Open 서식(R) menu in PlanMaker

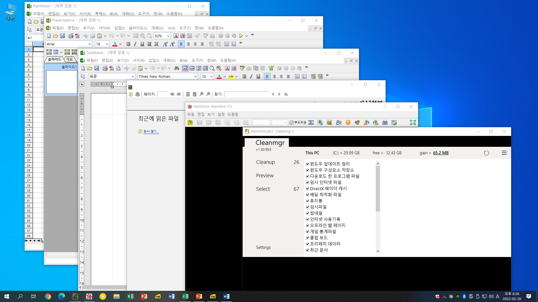(85, 13)
